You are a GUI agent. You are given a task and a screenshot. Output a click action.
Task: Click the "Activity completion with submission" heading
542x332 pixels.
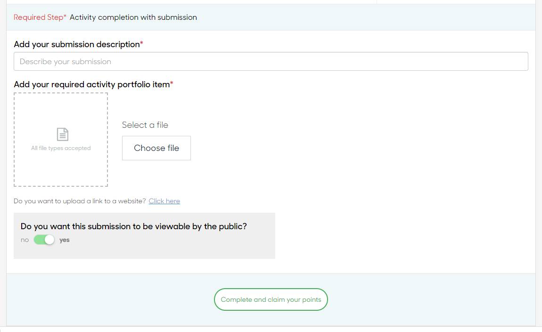click(x=133, y=17)
